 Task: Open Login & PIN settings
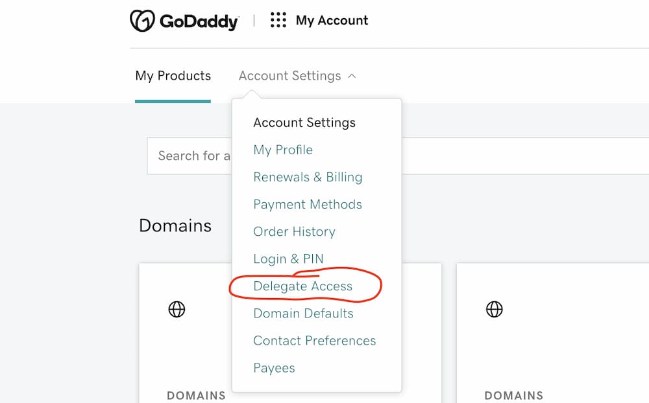289,259
